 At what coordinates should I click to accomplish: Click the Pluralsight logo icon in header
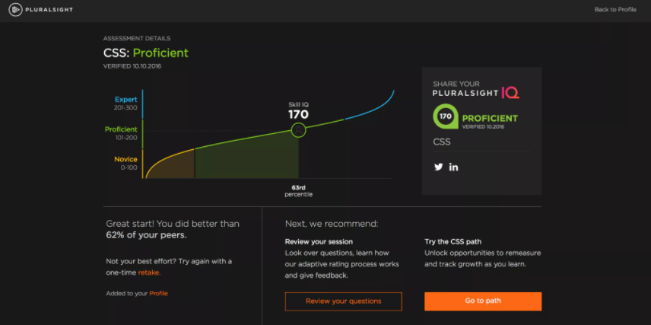[x=13, y=9]
